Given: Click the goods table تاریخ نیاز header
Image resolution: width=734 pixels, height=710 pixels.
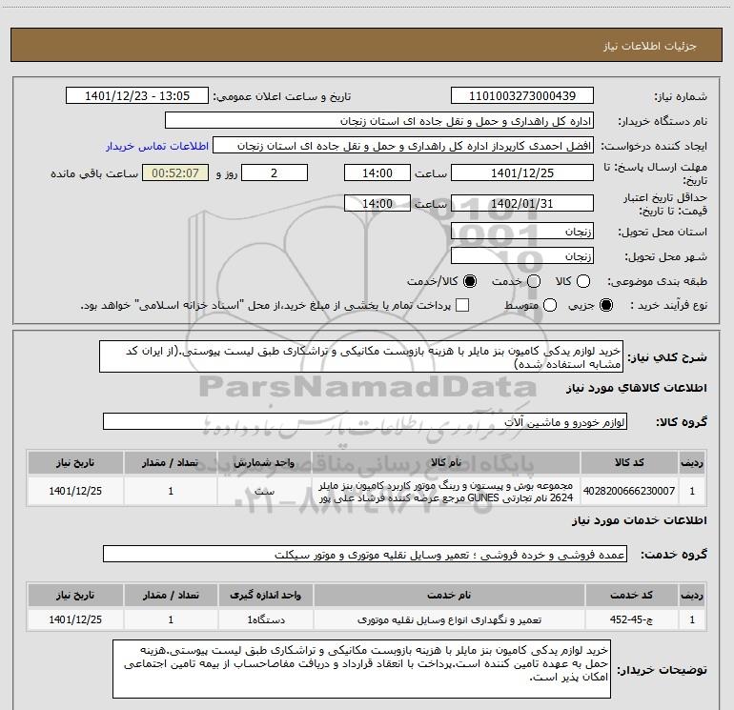Looking at the screenshot, I should [x=75, y=462].
